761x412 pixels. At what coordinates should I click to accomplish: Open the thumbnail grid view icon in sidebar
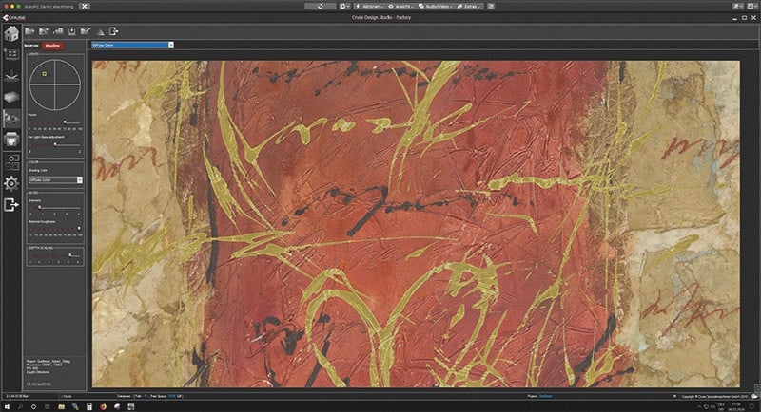pyautogui.click(x=11, y=54)
